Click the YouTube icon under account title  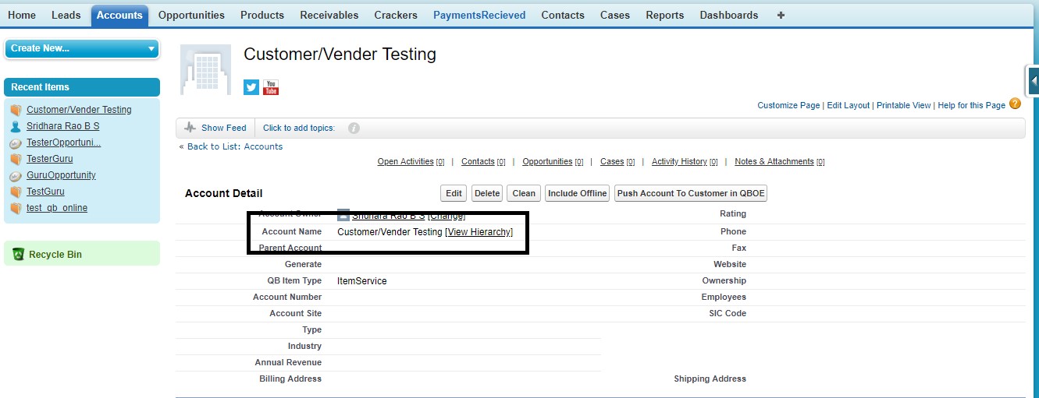(x=271, y=87)
